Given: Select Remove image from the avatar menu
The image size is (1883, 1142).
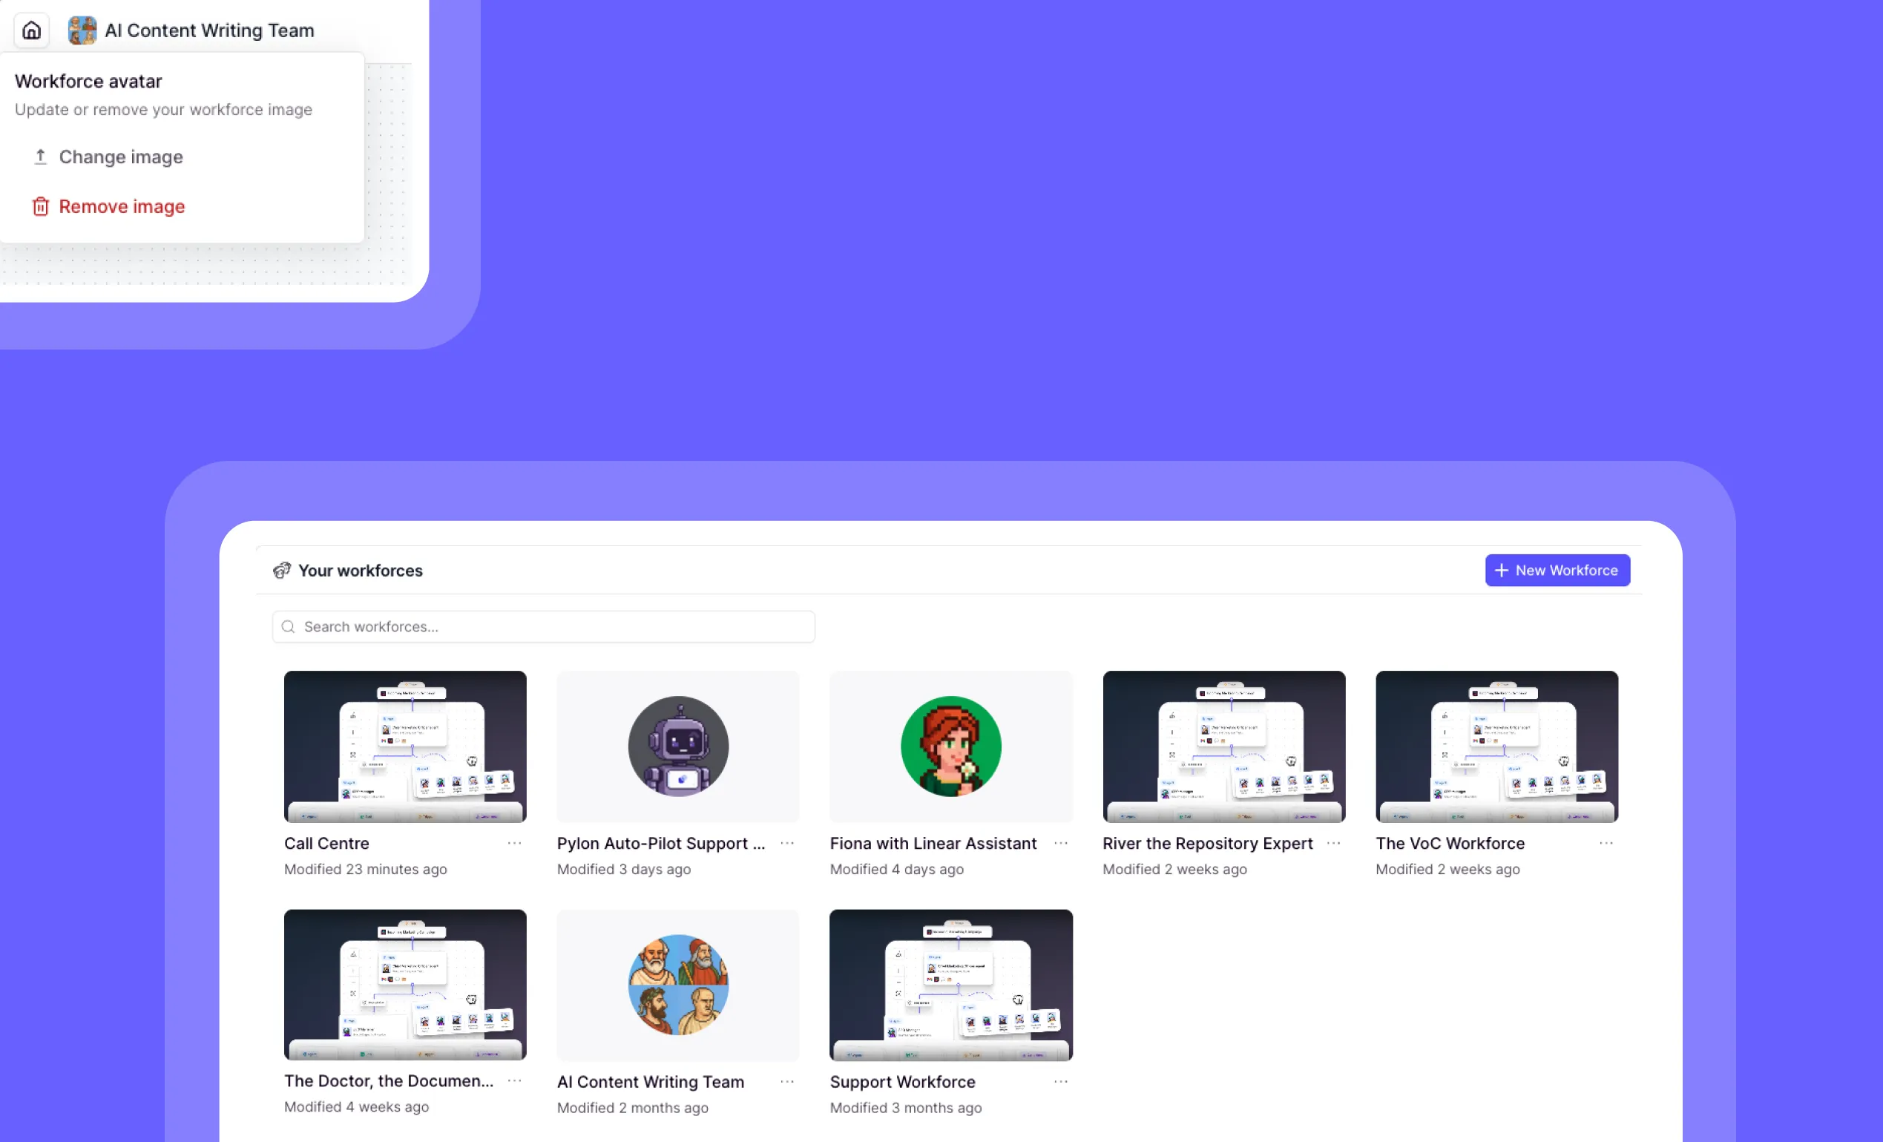Looking at the screenshot, I should click(122, 206).
